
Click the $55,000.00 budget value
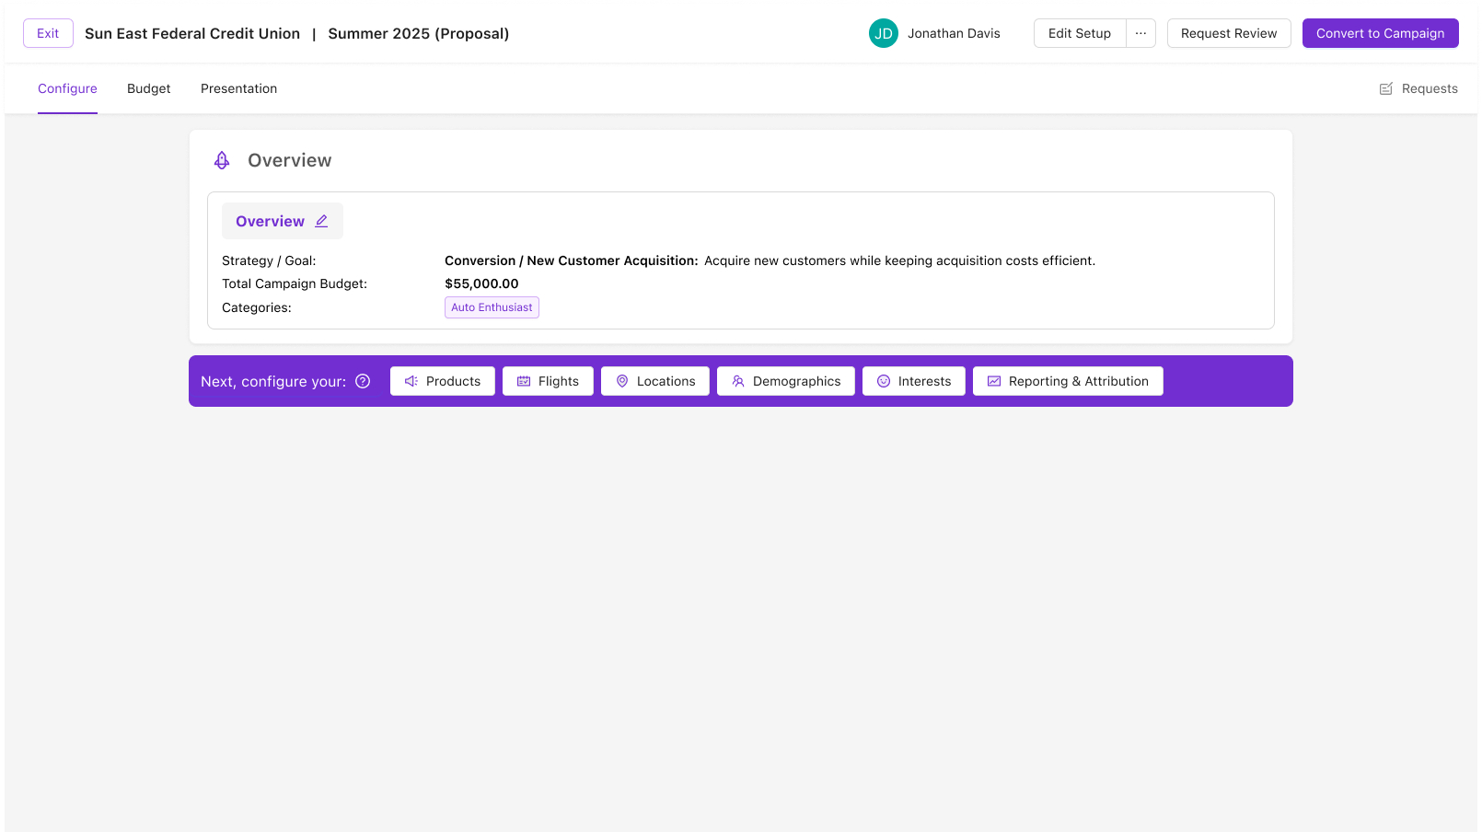[481, 283]
